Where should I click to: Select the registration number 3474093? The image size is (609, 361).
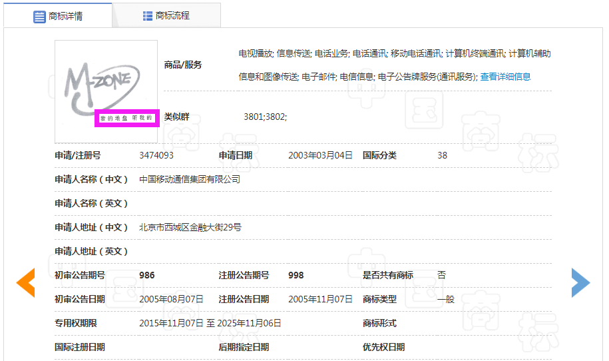pos(156,155)
